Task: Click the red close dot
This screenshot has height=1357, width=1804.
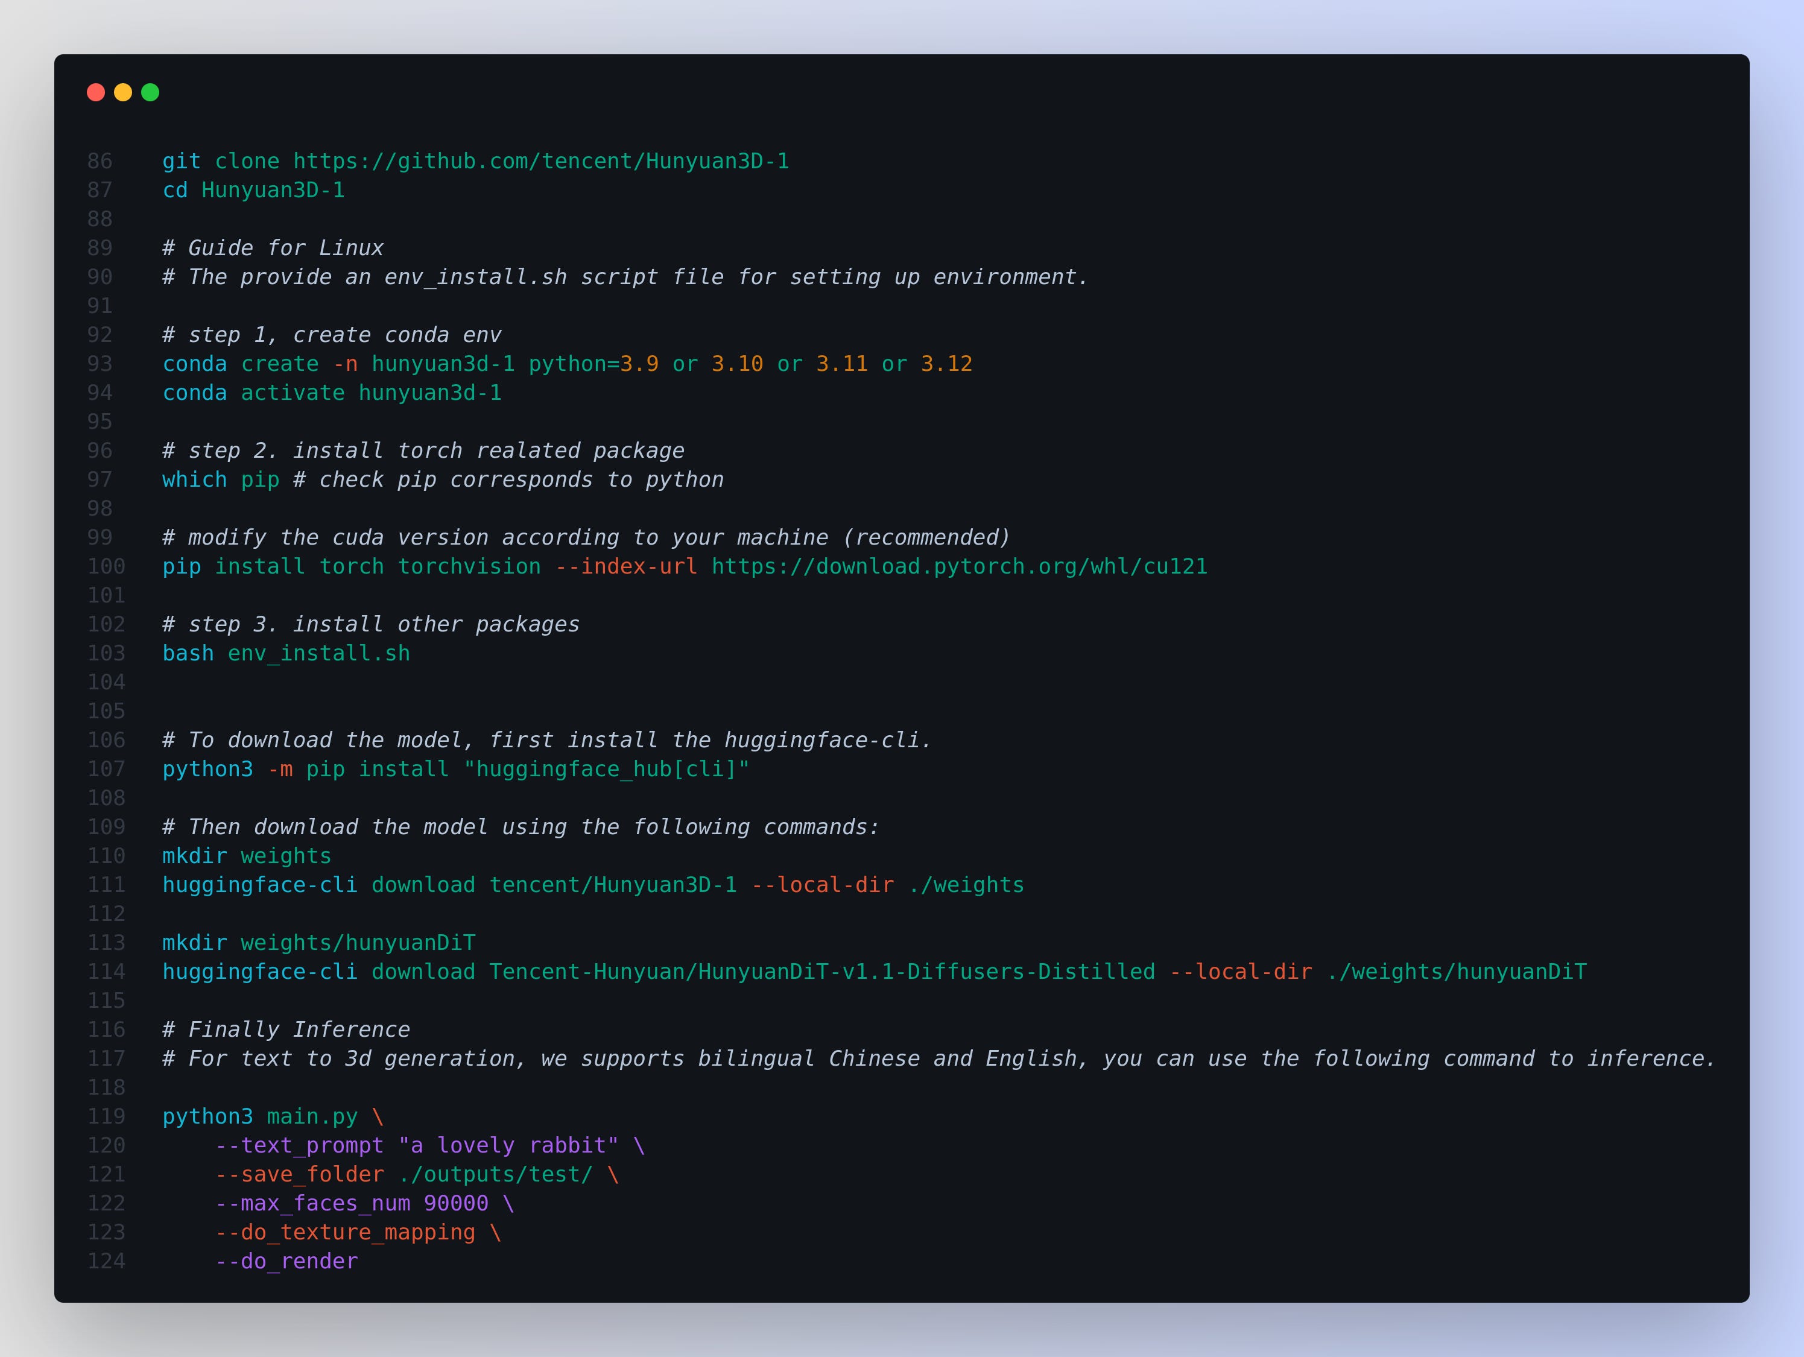Action: (97, 92)
